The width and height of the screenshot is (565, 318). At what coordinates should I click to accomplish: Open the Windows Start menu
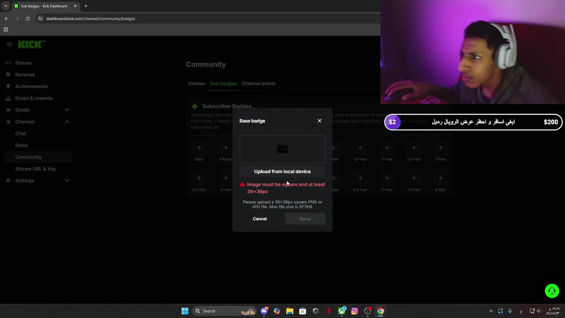[185, 311]
